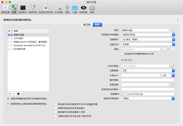This screenshot has width=183, height=126.
Task: Select Compress and Split for DVD (7z) row
Action: [28, 46]
